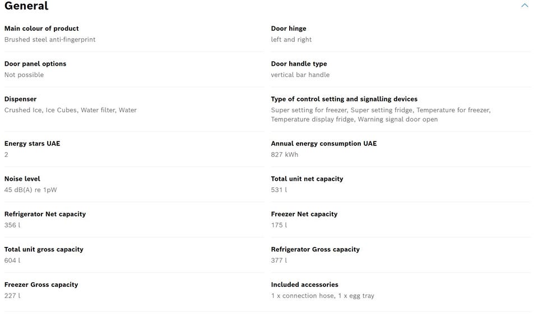Click the Refrigerator Net capacity label

[x=45, y=214]
